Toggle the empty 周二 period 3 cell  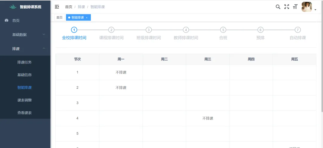[x=164, y=103]
